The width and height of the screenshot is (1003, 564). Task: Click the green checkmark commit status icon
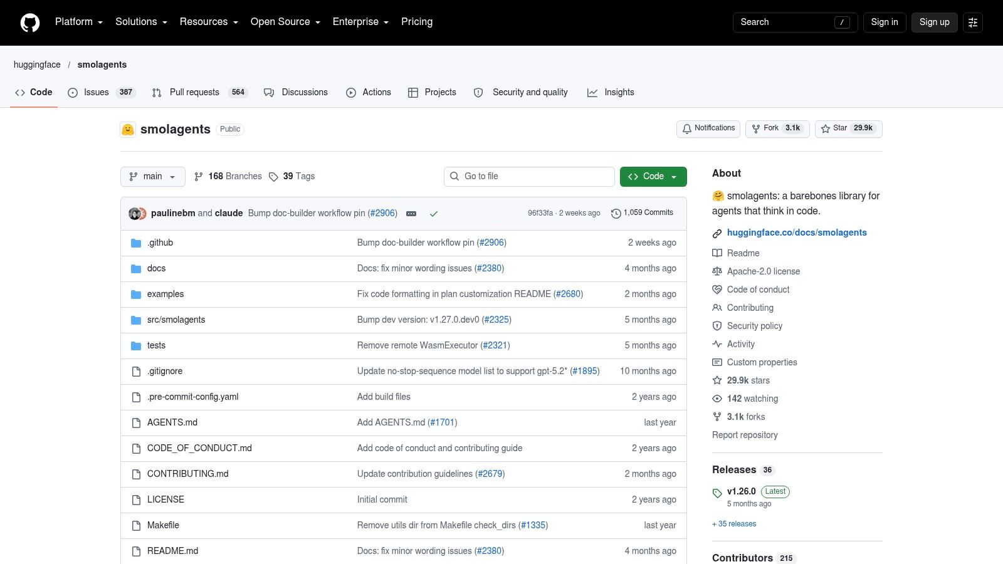pyautogui.click(x=433, y=214)
